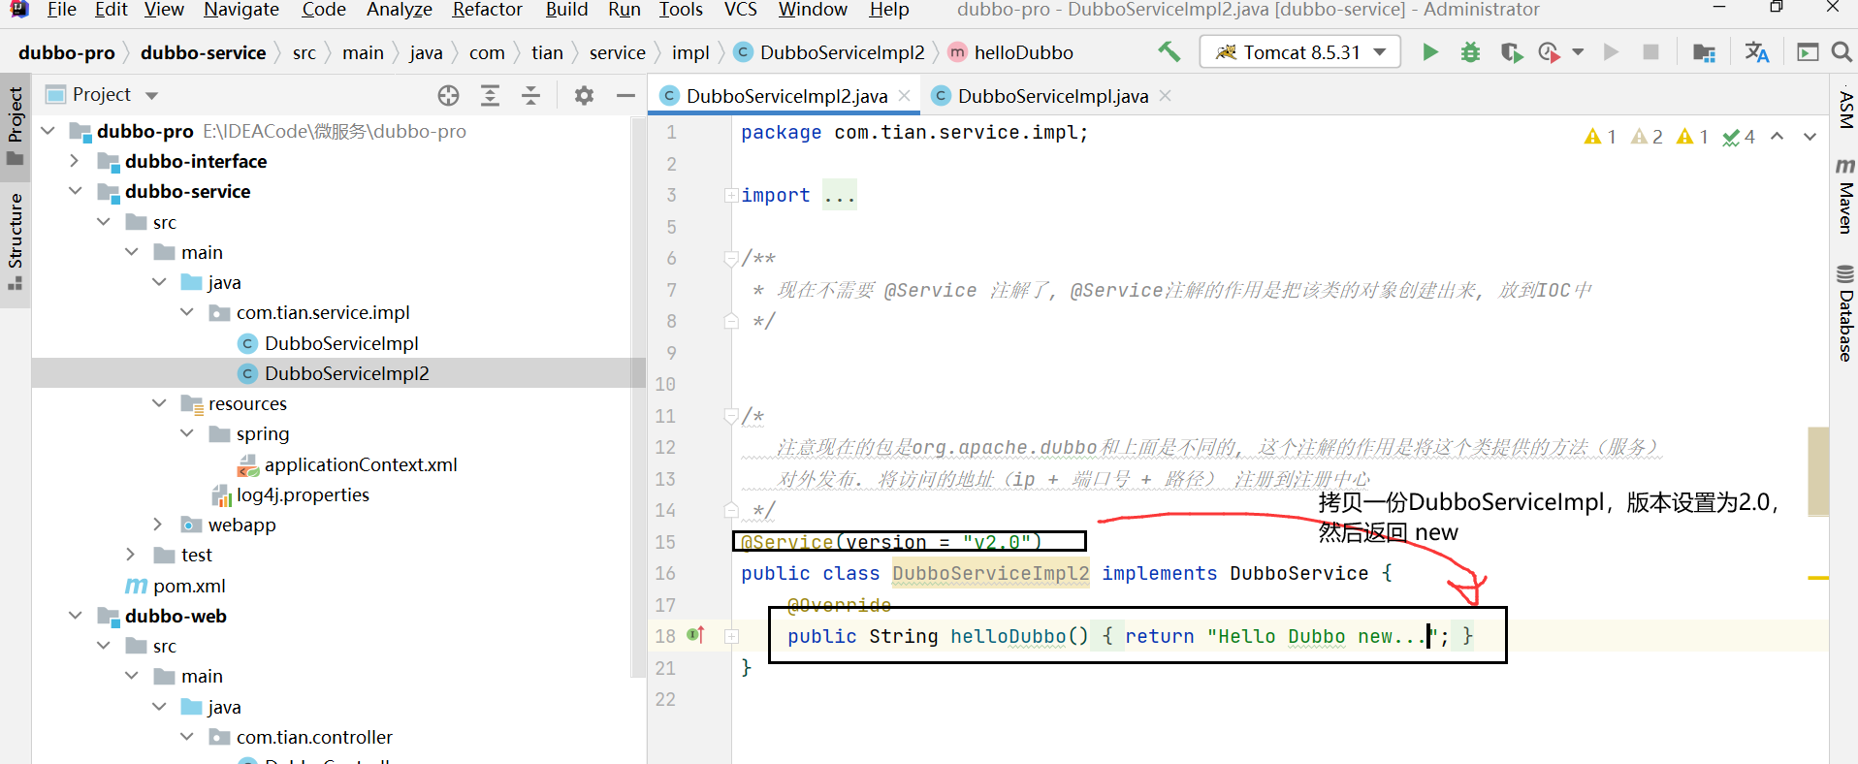Viewport: 1858px width, 764px height.
Task: Collapse com.tian.service.impl package
Action: [x=187, y=312]
